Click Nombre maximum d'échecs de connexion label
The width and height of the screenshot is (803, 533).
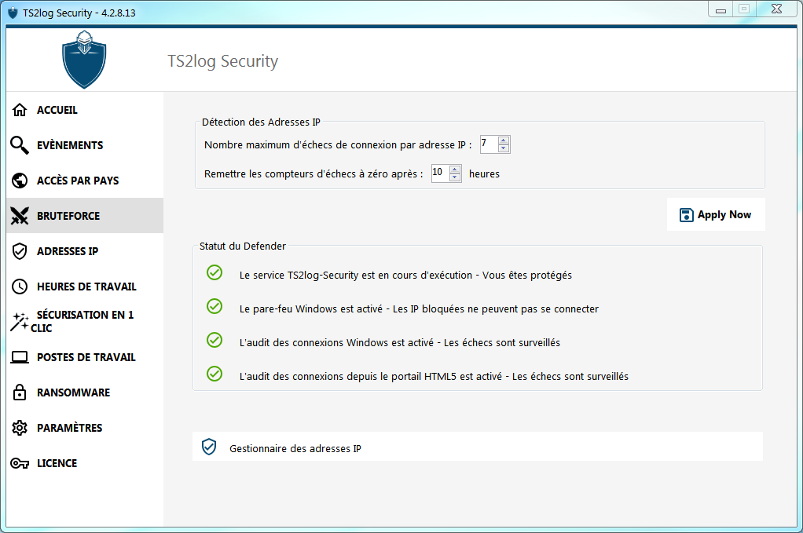pos(338,144)
